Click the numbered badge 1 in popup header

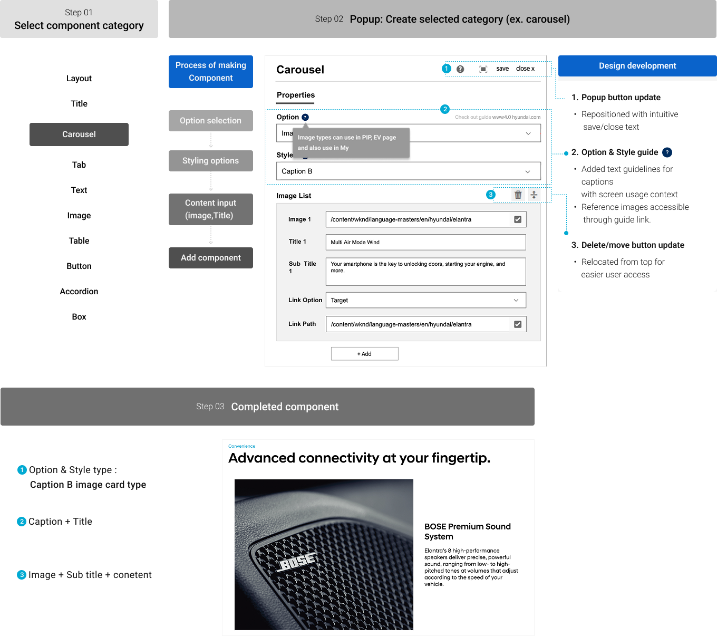point(447,69)
